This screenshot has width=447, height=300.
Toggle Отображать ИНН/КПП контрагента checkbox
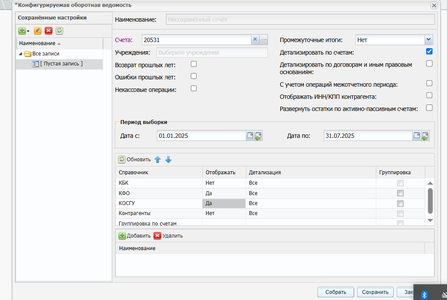point(429,95)
